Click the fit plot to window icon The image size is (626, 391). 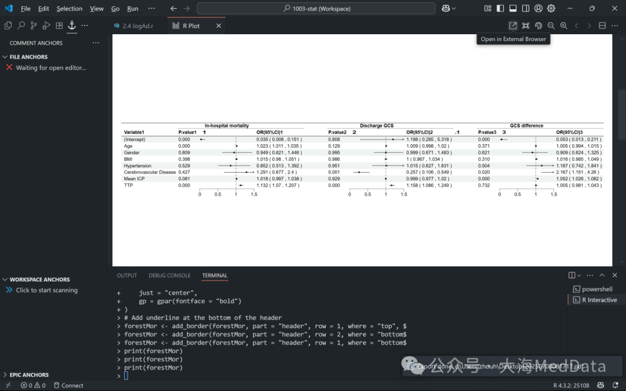pos(526,25)
